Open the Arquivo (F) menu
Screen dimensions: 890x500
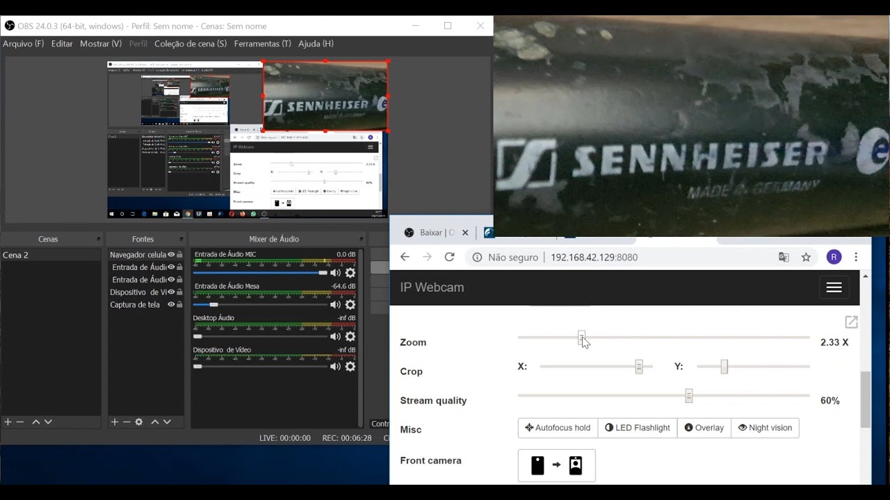pos(24,44)
